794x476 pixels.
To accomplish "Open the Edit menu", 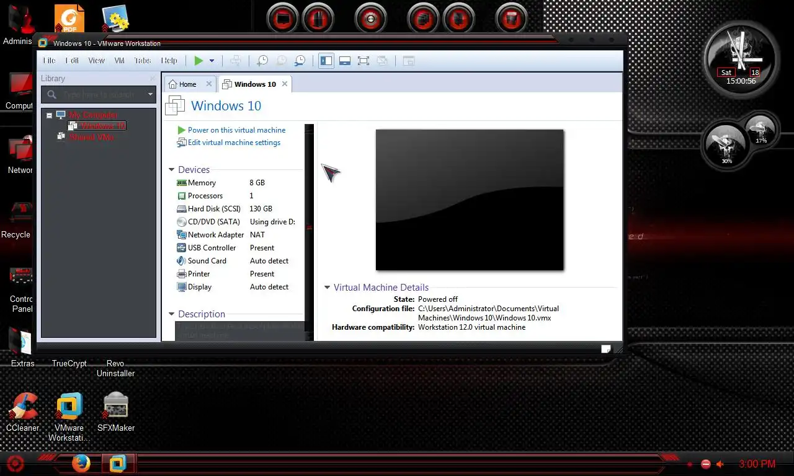I will pos(73,61).
